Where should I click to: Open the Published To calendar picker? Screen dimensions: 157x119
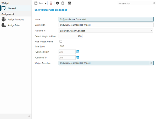click(77, 57)
